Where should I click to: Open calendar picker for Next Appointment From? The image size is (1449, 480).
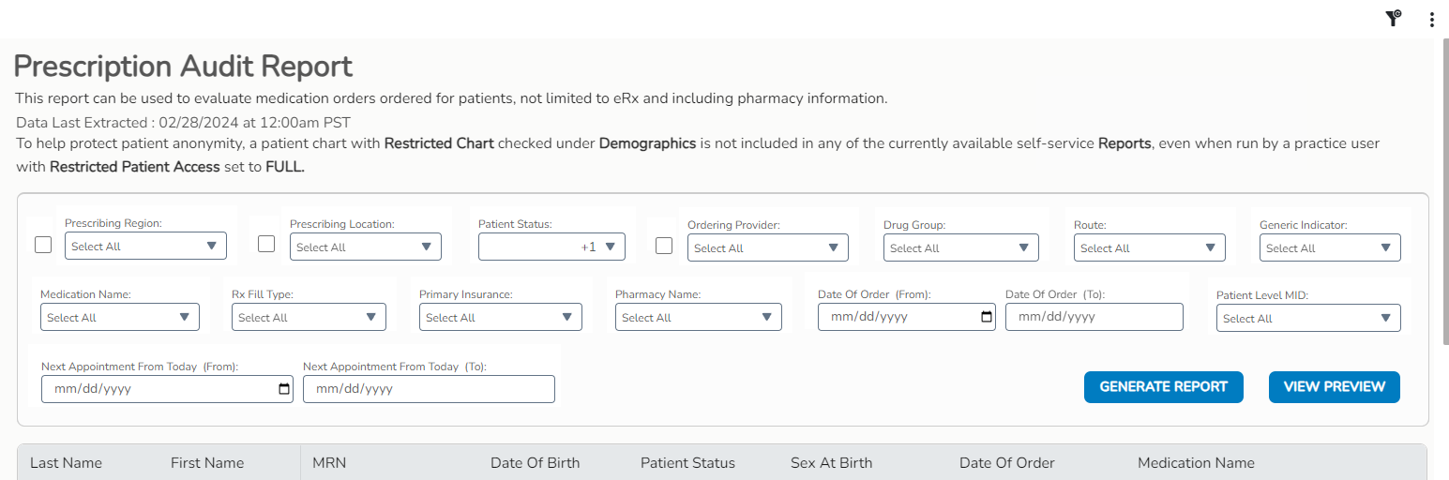click(284, 389)
